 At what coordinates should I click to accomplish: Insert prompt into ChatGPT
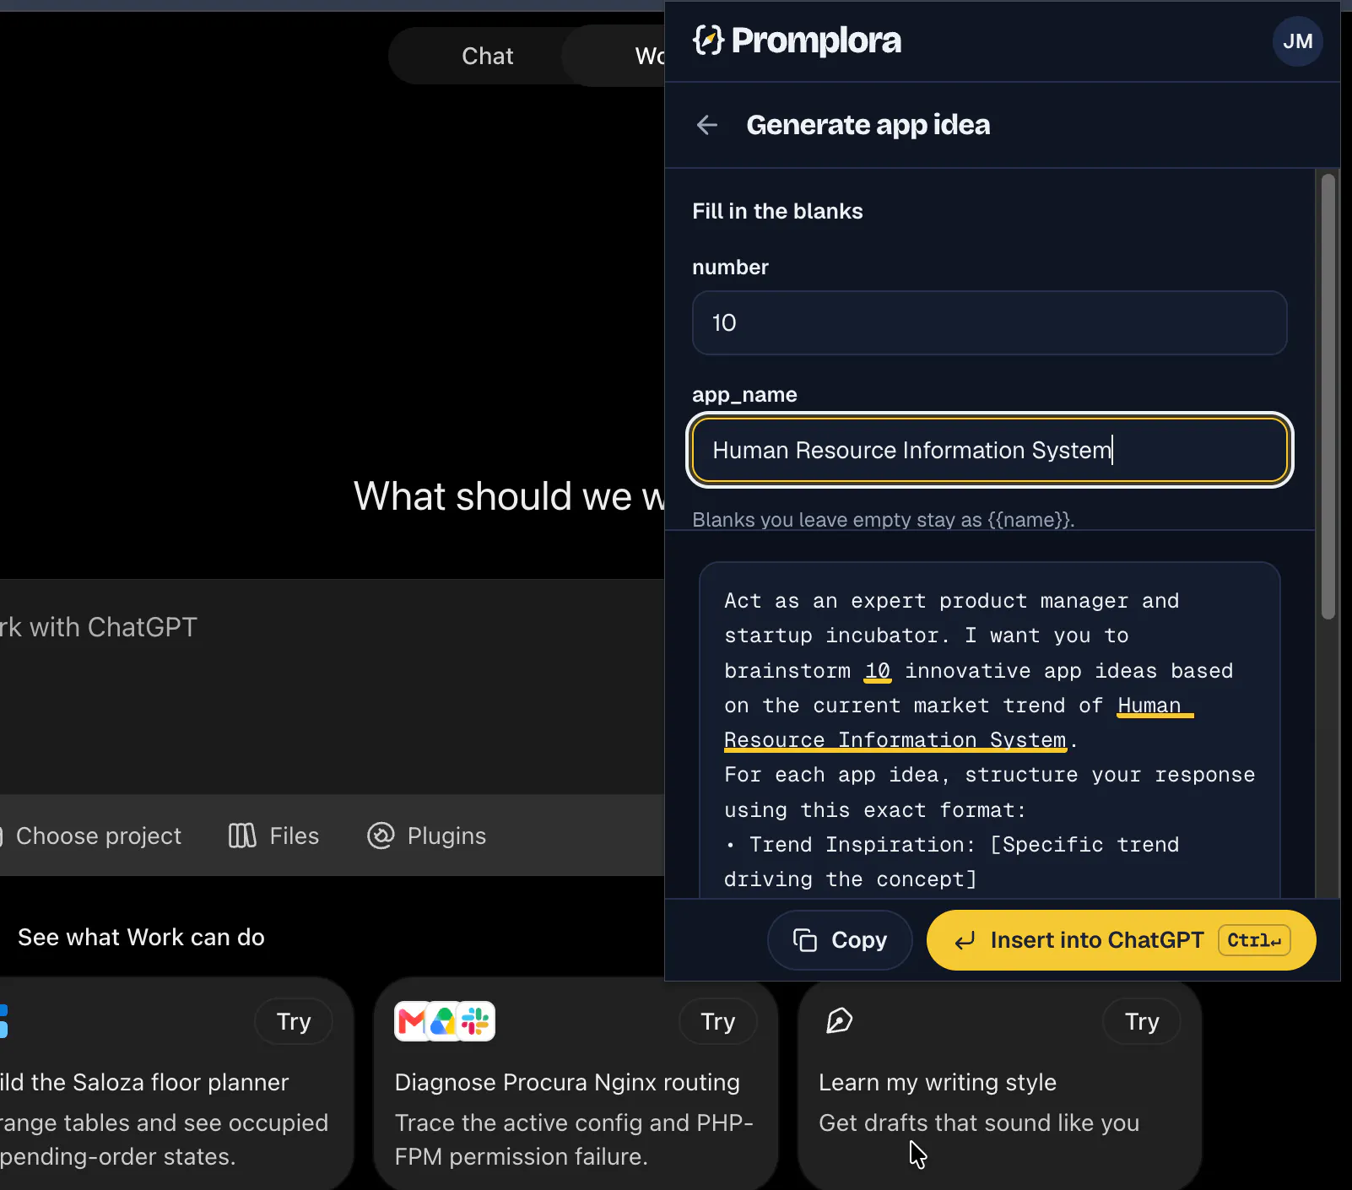click(x=1121, y=940)
